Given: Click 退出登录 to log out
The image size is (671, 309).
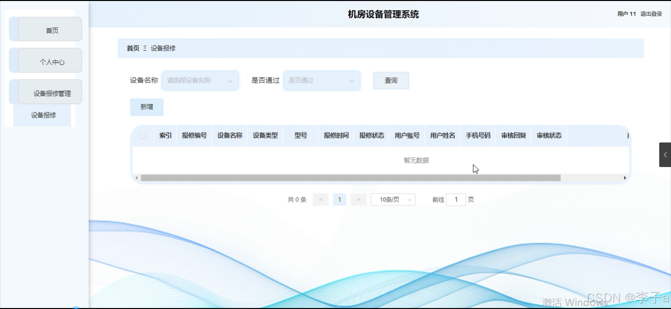Looking at the screenshot, I should [x=651, y=14].
